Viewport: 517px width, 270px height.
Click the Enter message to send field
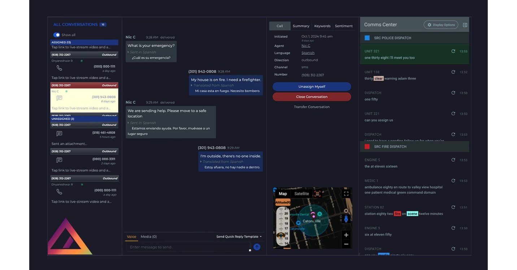tap(188, 247)
